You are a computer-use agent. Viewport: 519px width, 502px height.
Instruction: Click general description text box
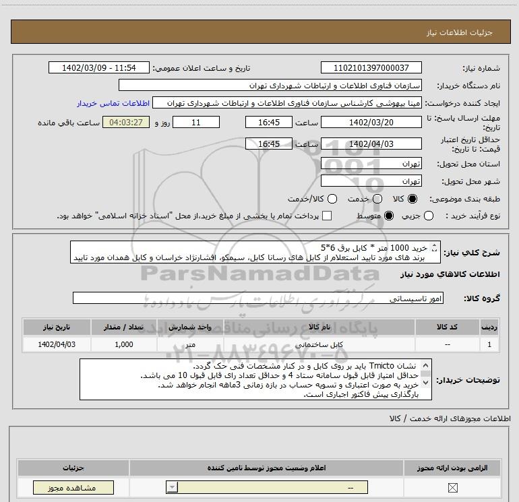[255, 252]
